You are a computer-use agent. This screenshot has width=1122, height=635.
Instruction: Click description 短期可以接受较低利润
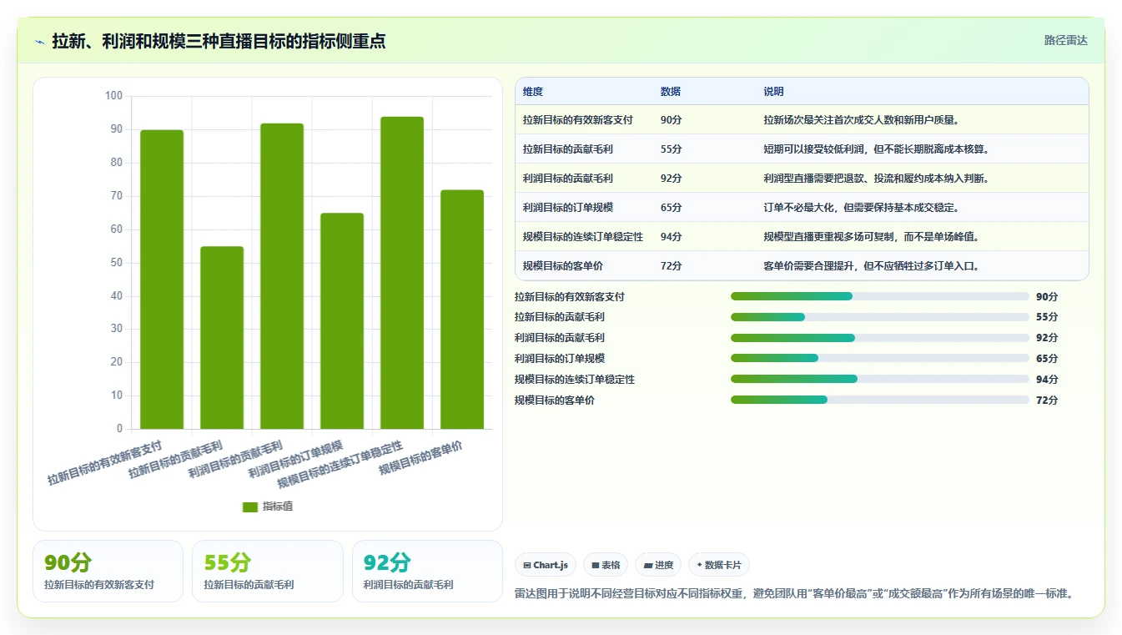pyautogui.click(x=877, y=149)
